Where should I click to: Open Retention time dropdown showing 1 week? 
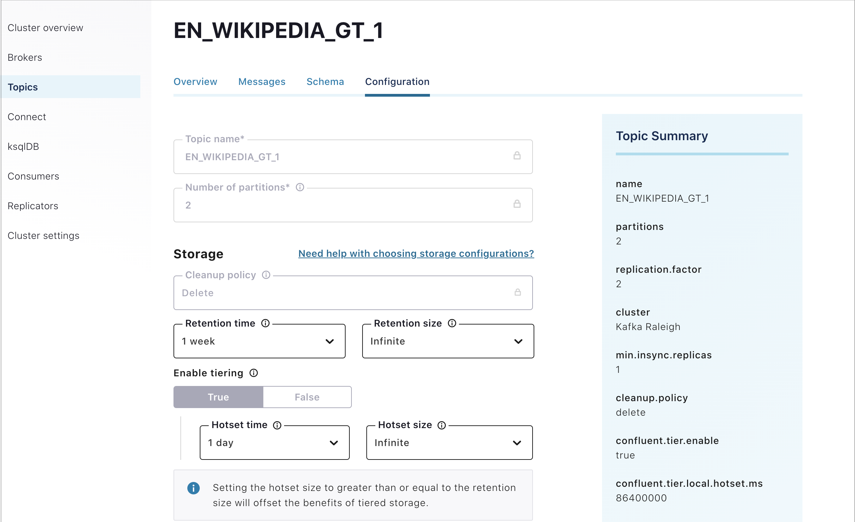pyautogui.click(x=259, y=341)
